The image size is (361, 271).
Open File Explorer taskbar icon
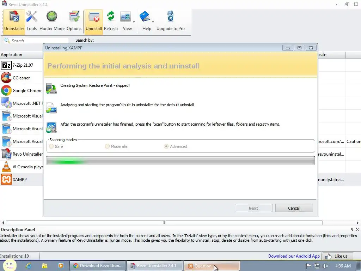point(45,266)
